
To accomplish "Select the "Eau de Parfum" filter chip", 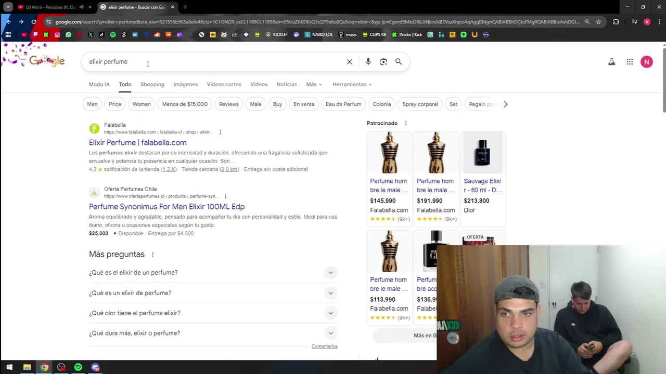I will tap(343, 104).
